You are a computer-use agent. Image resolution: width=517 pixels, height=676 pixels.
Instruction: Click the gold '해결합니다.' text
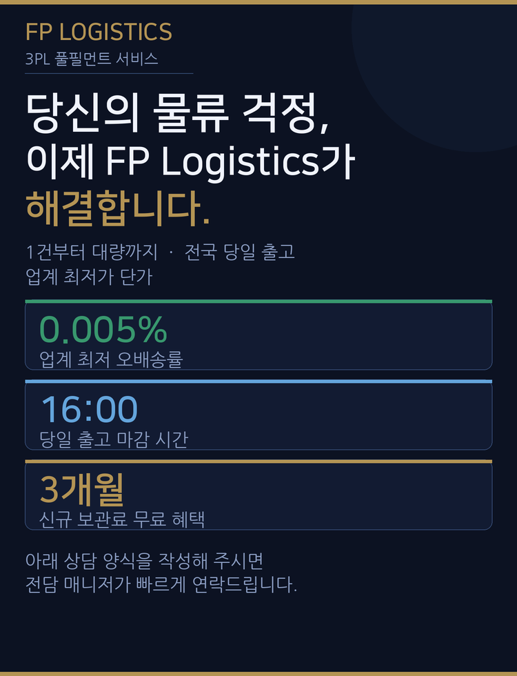[x=118, y=207]
